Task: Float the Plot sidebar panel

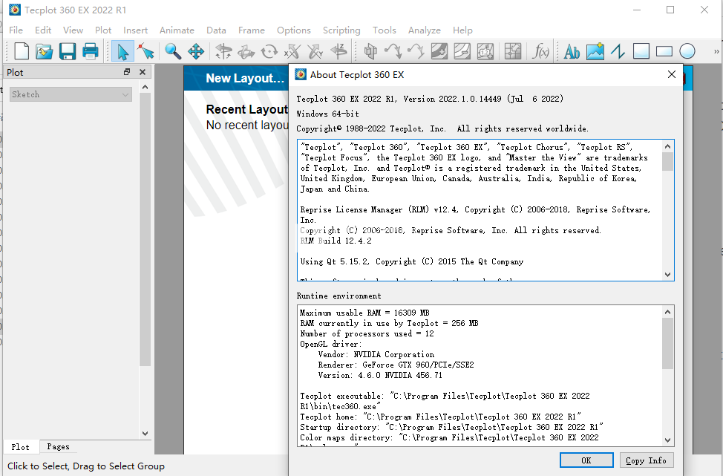Action: tap(127, 72)
